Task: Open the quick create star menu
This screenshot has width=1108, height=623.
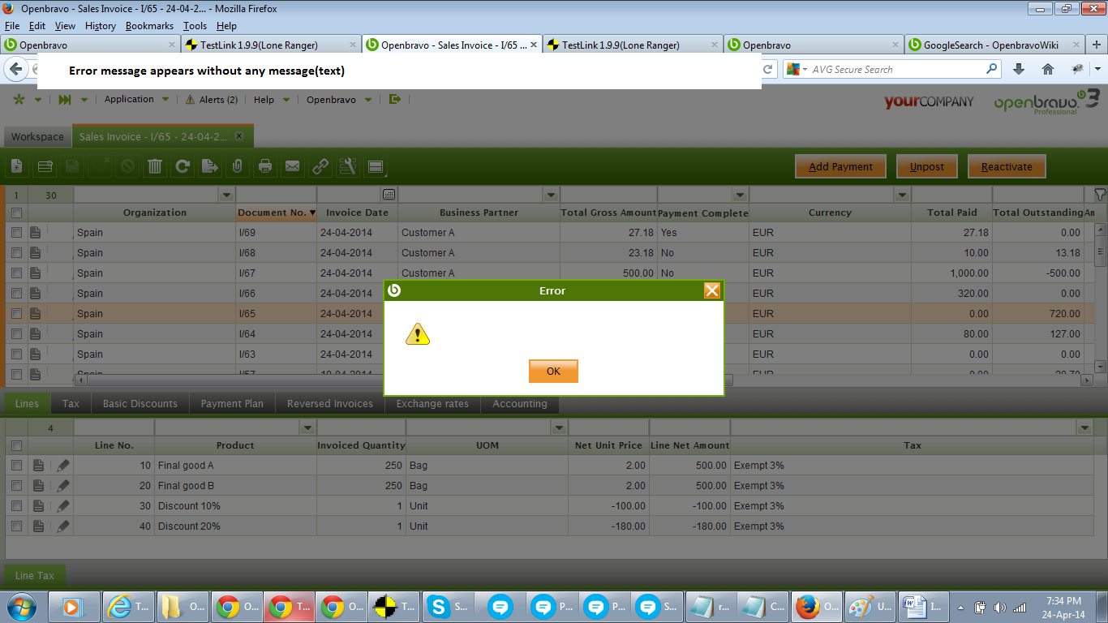Action: tap(20, 100)
